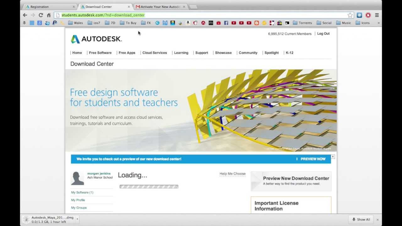The image size is (402, 226).
Task: Open the Music bookmarks folder
Action: (x=344, y=23)
